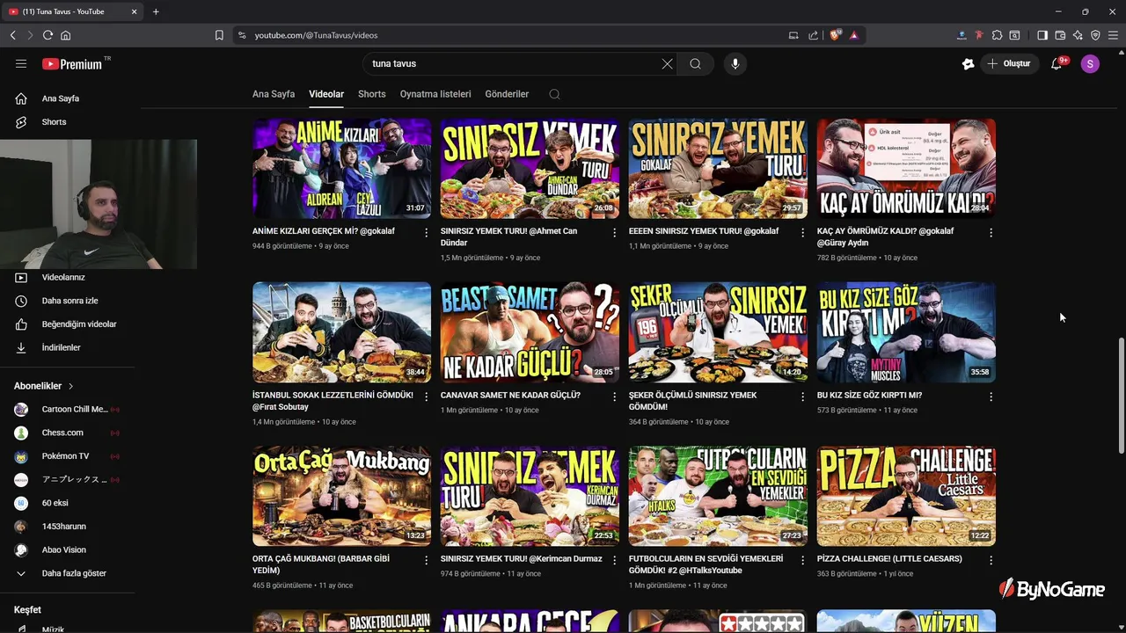Switch to channel Ana Sayfa tab
This screenshot has width=1126, height=633.
tap(274, 94)
